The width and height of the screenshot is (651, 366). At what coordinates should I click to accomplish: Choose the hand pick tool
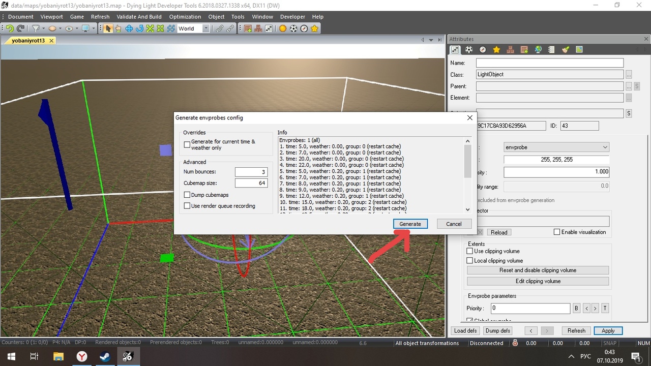(118, 28)
